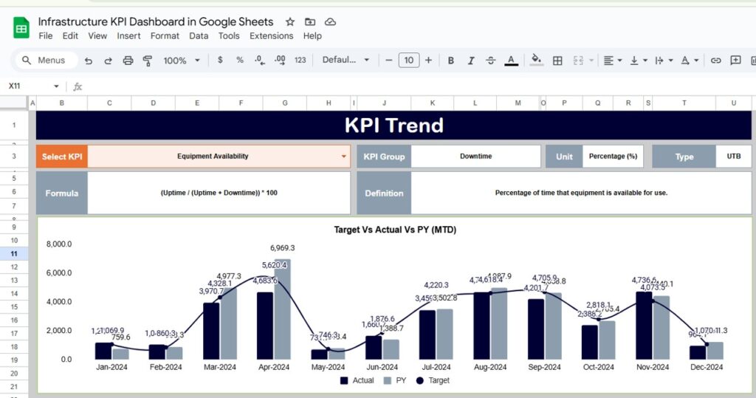Click the KPI Trend header banner

pos(394,126)
